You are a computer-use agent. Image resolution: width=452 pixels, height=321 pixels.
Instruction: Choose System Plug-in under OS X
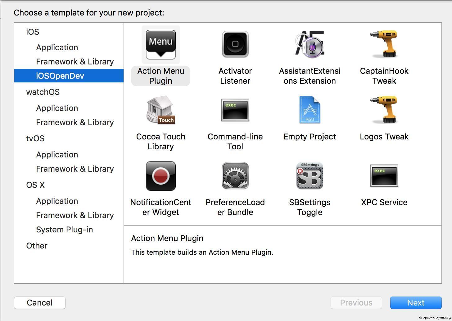[64, 230]
